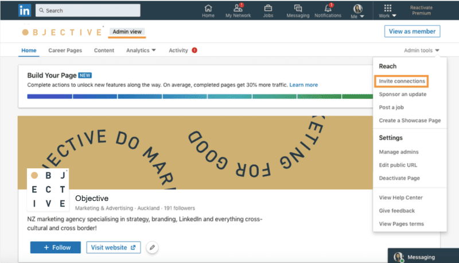Click the Notifications red badge
Screen dimensions: 459x263
tap(331, 5)
